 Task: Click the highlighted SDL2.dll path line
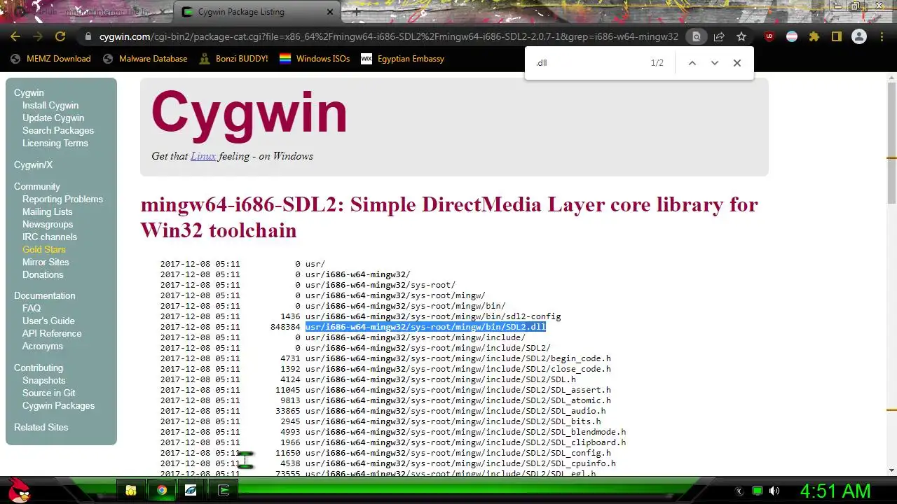point(425,327)
